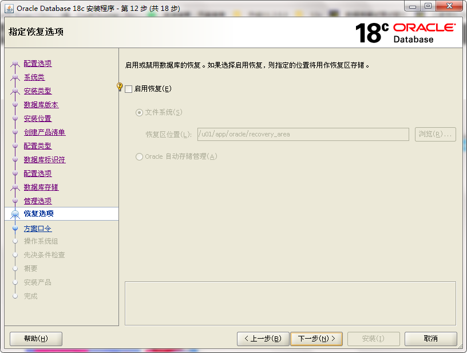Enable the 启用恢复 checkbox
Screen dimensions: 467x353
pos(128,89)
